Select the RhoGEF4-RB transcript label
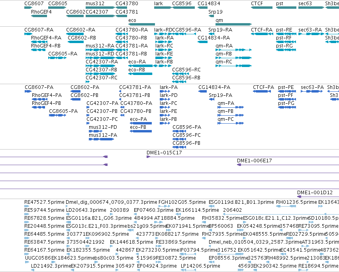This screenshot has height=272, width=339. 46,45
